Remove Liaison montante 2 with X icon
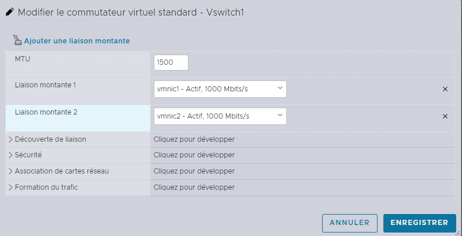 (445, 116)
